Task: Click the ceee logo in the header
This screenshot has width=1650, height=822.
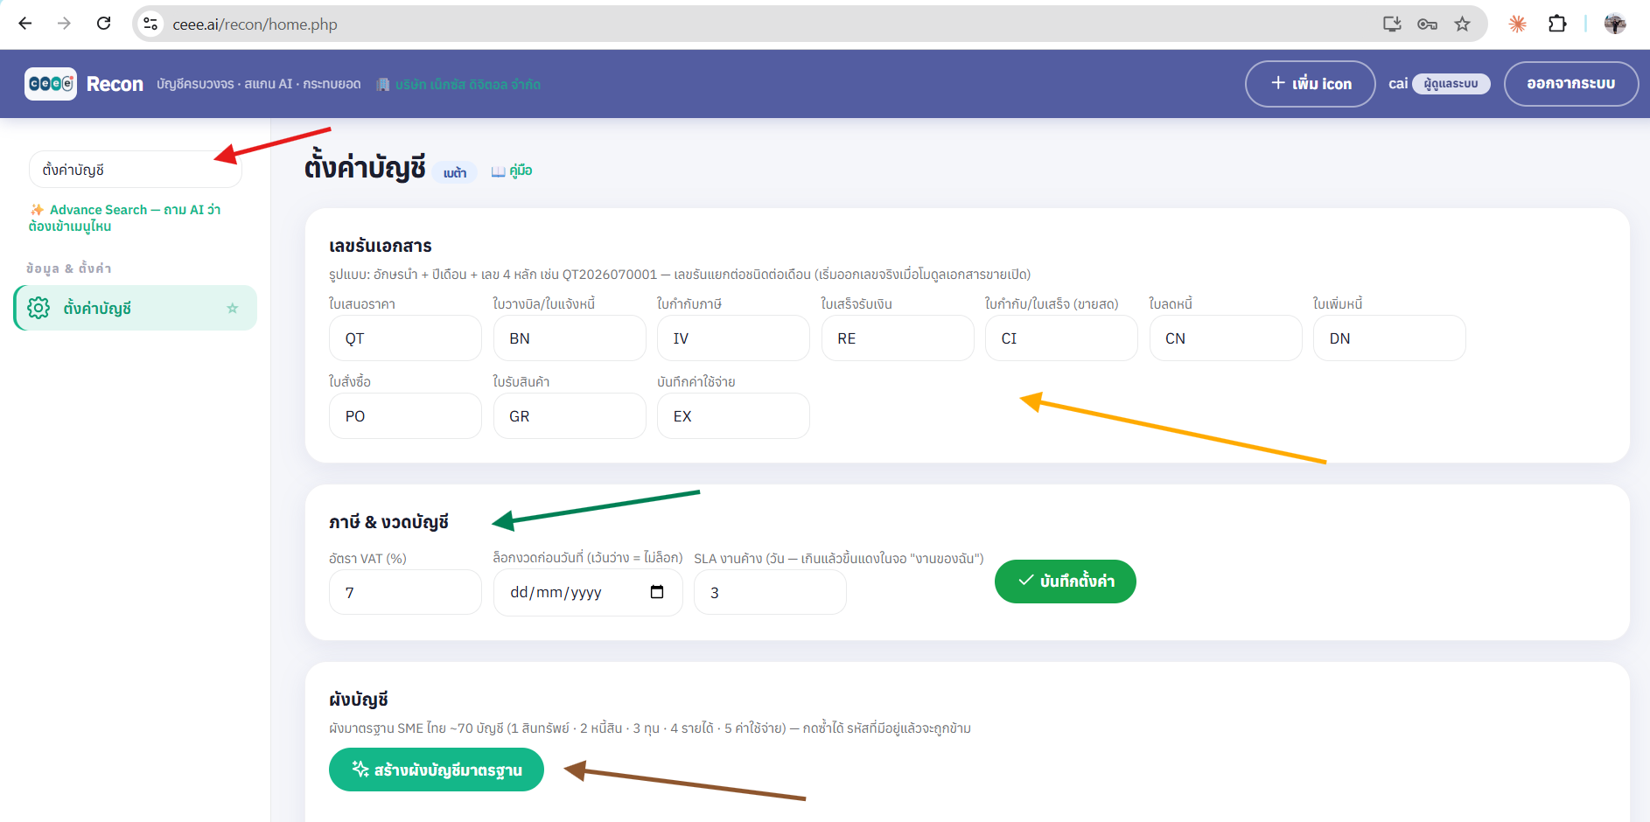Action: [x=51, y=84]
